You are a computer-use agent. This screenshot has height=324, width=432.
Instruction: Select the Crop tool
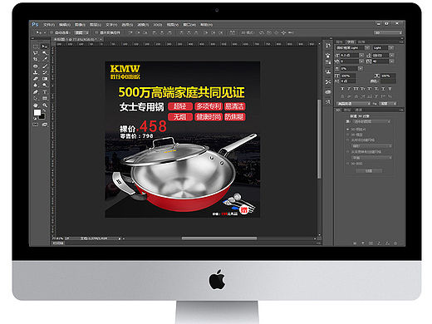pos(36,59)
